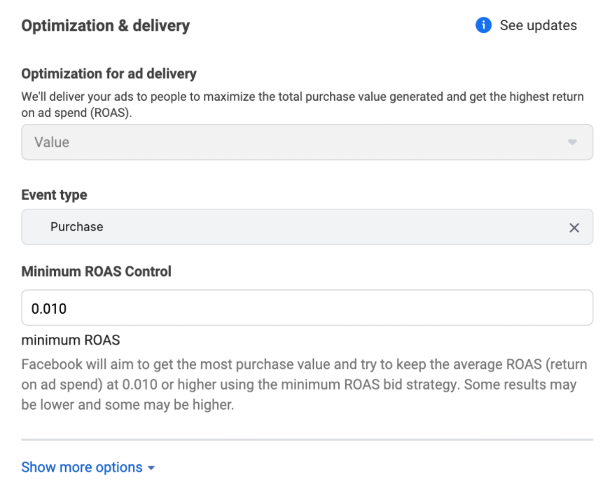This screenshot has width=610, height=484.
Task: Expand Show more options
Action: click(88, 467)
